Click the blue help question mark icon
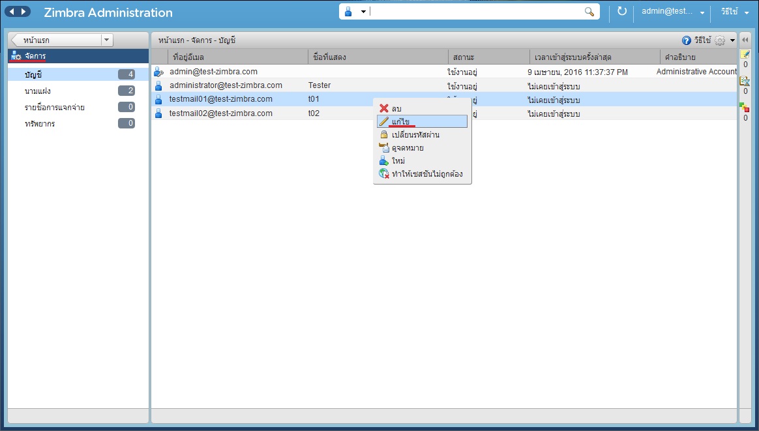 pyautogui.click(x=687, y=40)
